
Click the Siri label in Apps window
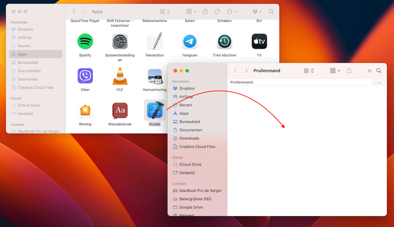tap(259, 21)
